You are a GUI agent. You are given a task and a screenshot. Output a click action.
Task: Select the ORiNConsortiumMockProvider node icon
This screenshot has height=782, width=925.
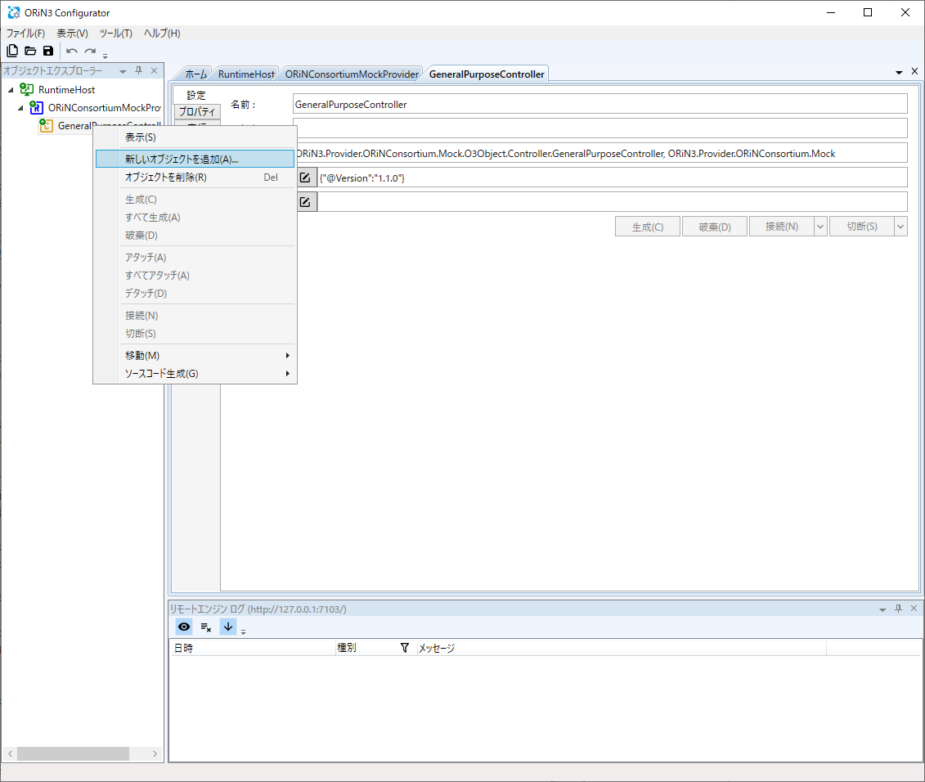[37, 107]
